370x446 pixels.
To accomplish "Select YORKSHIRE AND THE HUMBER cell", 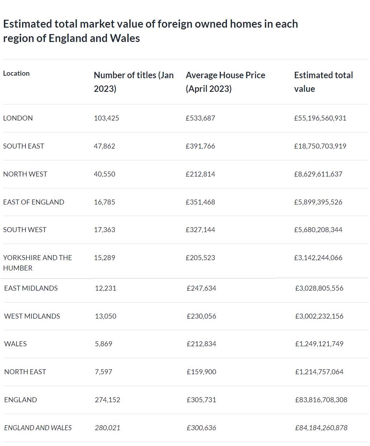I will coord(38,263).
